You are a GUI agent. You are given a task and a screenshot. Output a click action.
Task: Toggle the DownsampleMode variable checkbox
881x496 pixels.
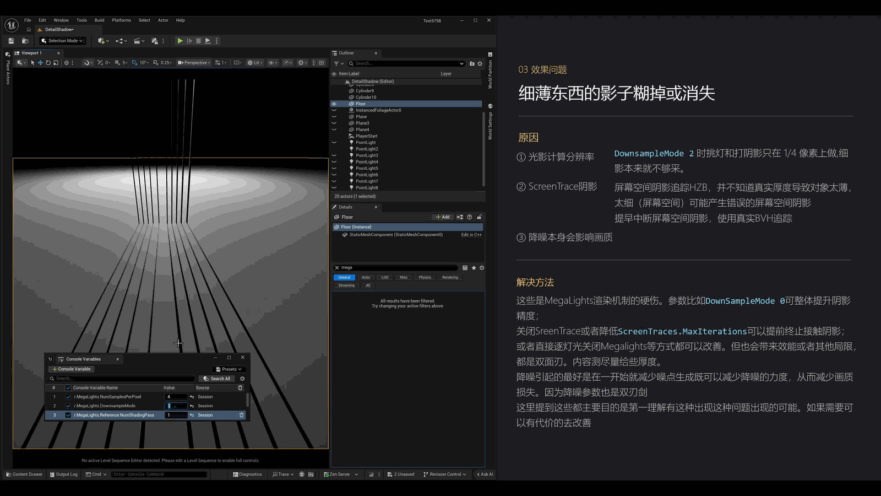[68, 406]
